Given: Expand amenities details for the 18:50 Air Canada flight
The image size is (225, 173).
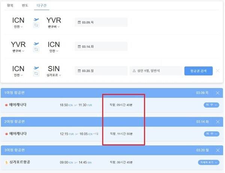Looking at the screenshot, I should pyautogui.click(x=211, y=105).
